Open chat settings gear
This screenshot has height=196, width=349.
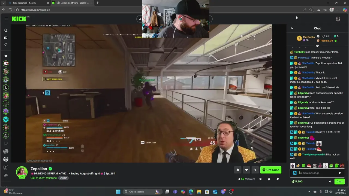tap(330, 182)
